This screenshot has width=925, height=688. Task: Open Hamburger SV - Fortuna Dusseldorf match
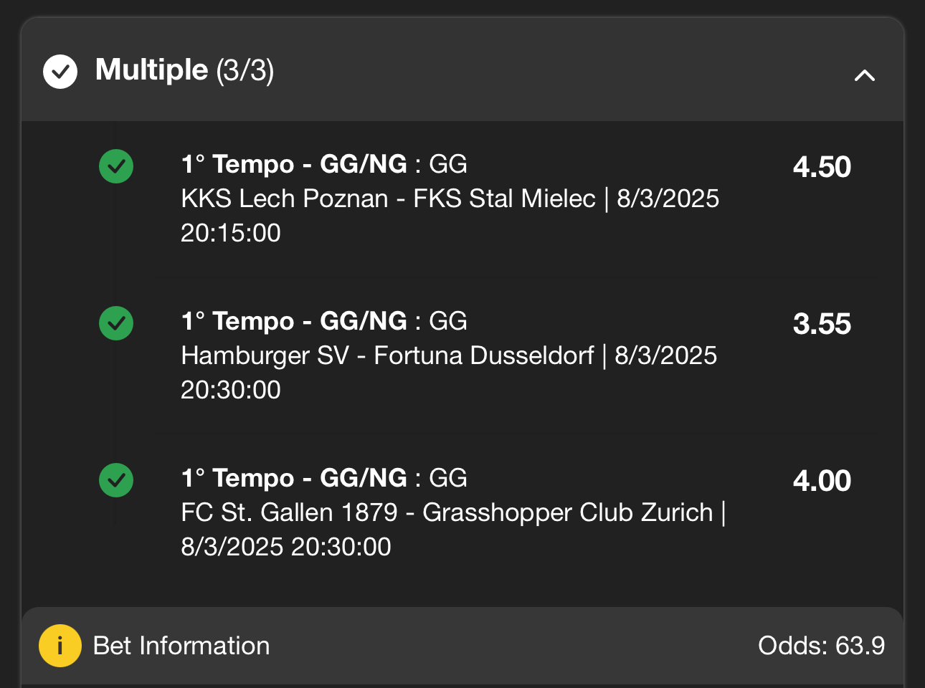point(387,355)
